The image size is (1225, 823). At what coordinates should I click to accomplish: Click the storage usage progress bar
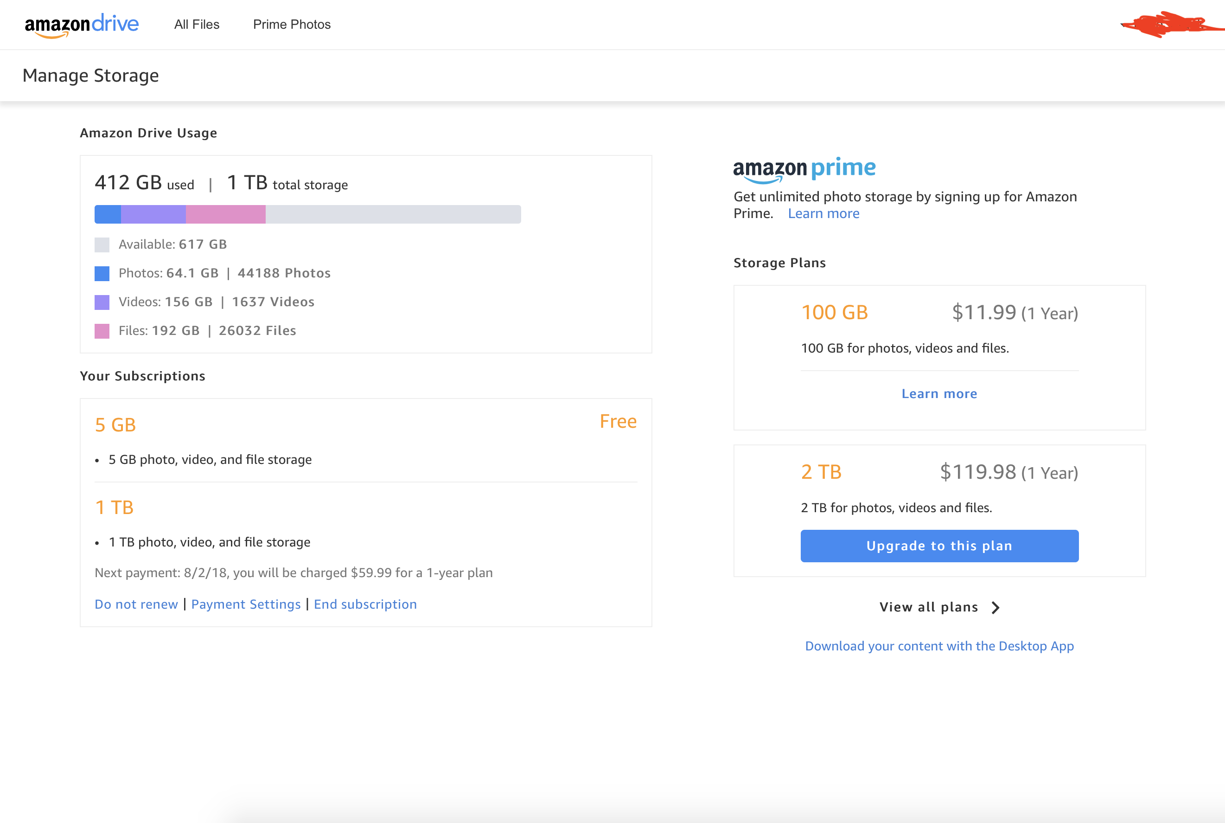[x=307, y=214]
